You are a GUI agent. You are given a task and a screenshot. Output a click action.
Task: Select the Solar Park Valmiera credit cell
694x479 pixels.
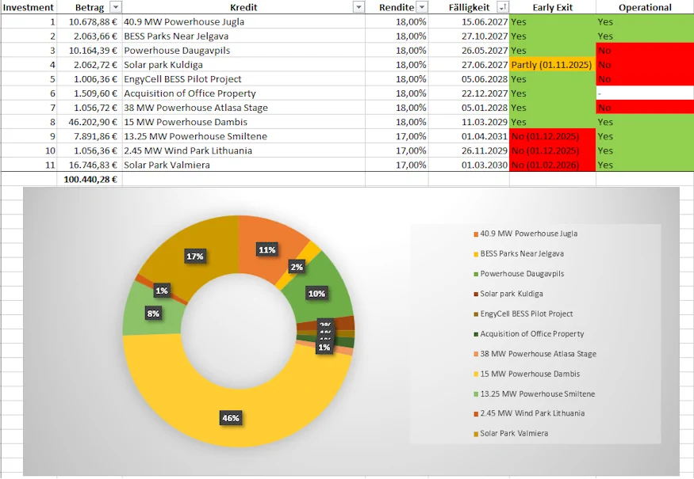(x=243, y=165)
